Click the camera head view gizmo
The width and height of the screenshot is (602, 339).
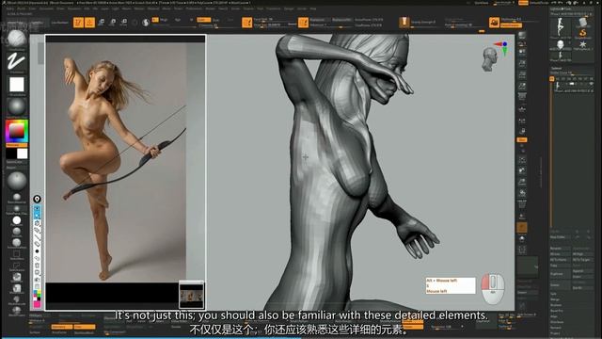pyautogui.click(x=489, y=59)
